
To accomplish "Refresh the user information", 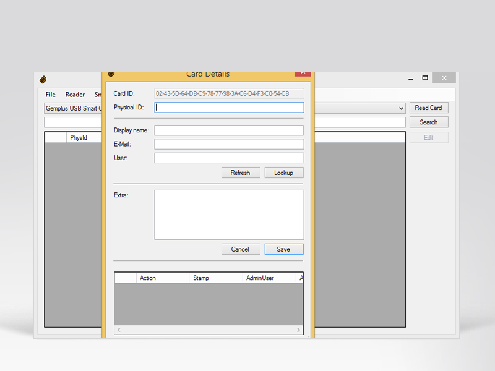I will click(x=240, y=173).
